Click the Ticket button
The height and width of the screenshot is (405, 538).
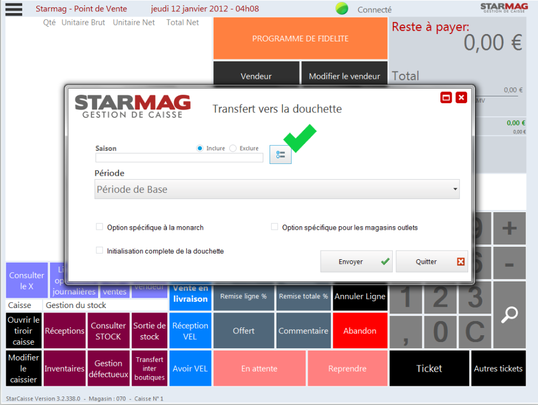(429, 368)
